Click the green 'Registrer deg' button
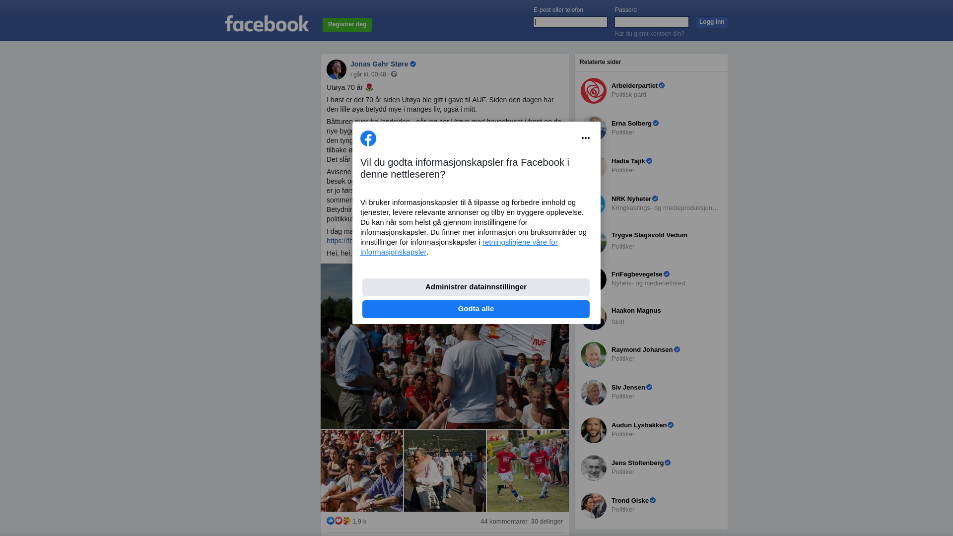Image resolution: width=953 pixels, height=536 pixels. click(347, 25)
